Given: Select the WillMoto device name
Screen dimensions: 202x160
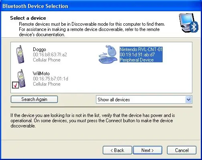Looking at the screenshot, I should tap(41, 74).
